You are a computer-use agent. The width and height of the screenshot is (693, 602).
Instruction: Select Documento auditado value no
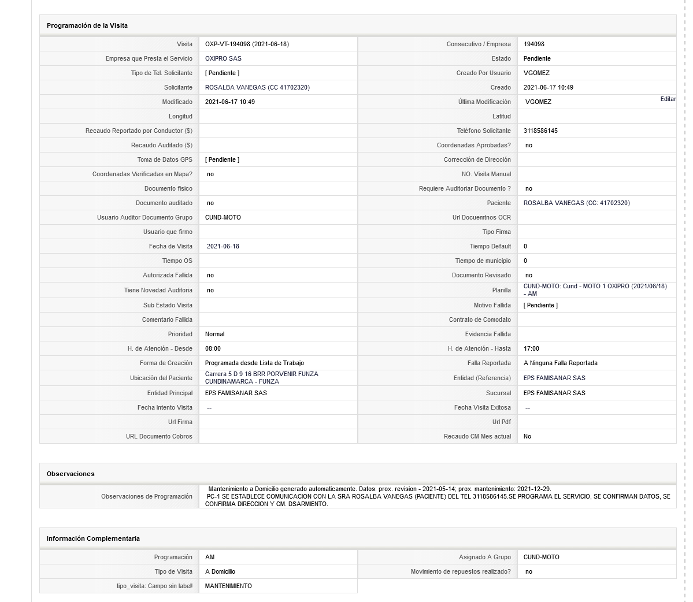(x=210, y=203)
